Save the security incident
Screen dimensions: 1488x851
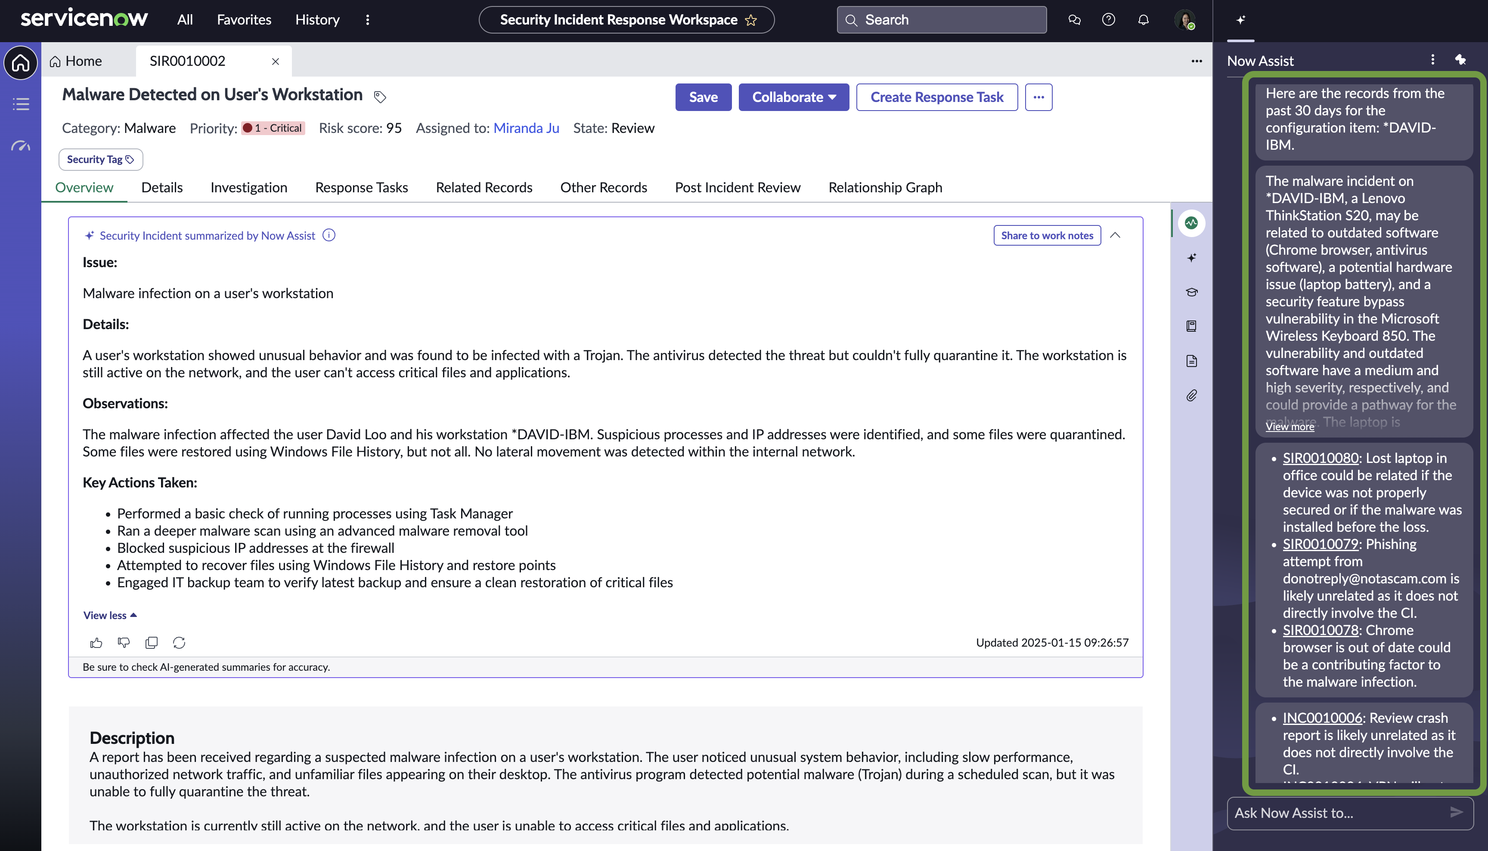coord(703,97)
